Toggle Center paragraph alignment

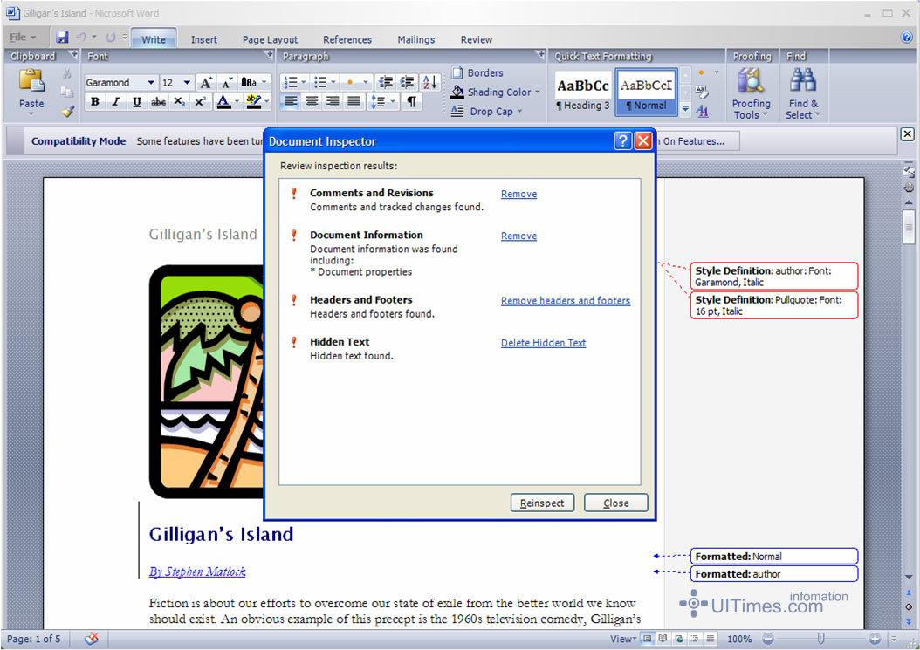tap(312, 102)
